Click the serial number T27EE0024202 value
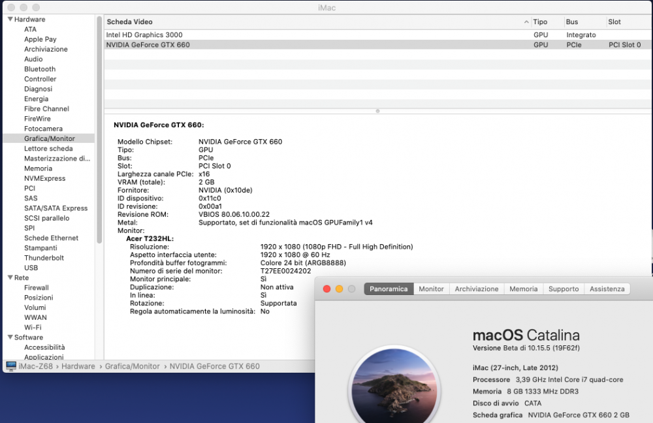 pyautogui.click(x=286, y=271)
